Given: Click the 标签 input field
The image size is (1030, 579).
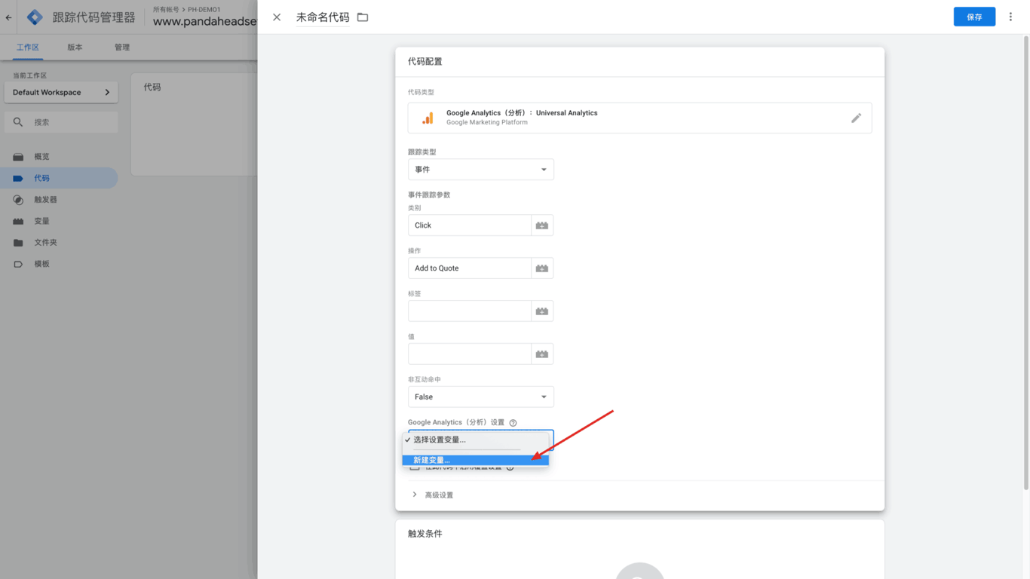Looking at the screenshot, I should 469,311.
